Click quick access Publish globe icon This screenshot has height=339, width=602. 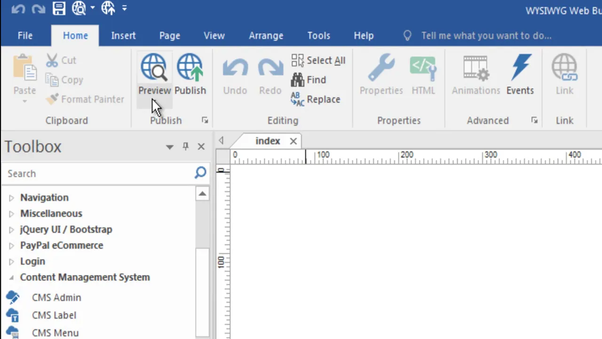[x=108, y=8]
